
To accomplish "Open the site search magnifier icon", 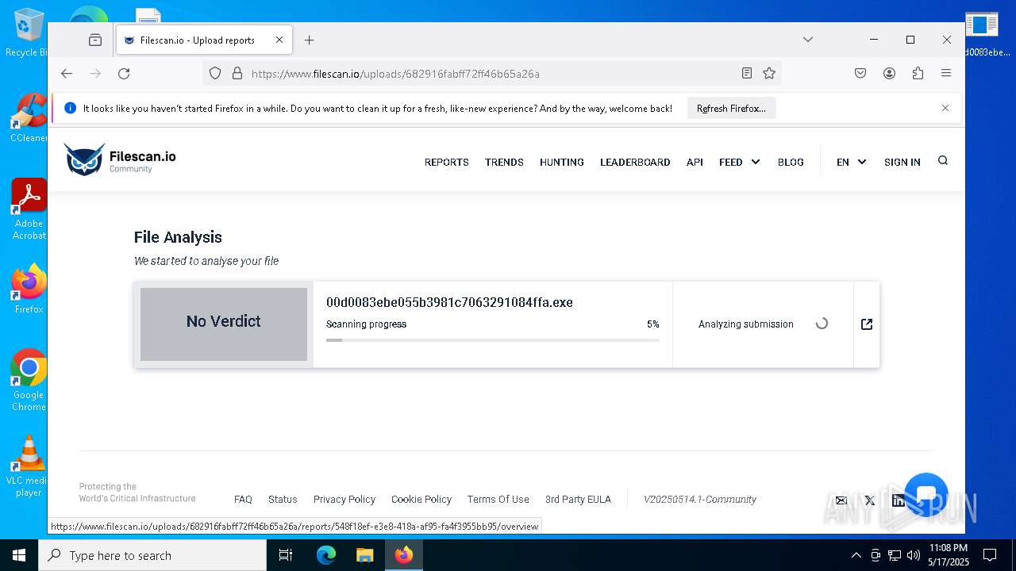I will tap(943, 160).
